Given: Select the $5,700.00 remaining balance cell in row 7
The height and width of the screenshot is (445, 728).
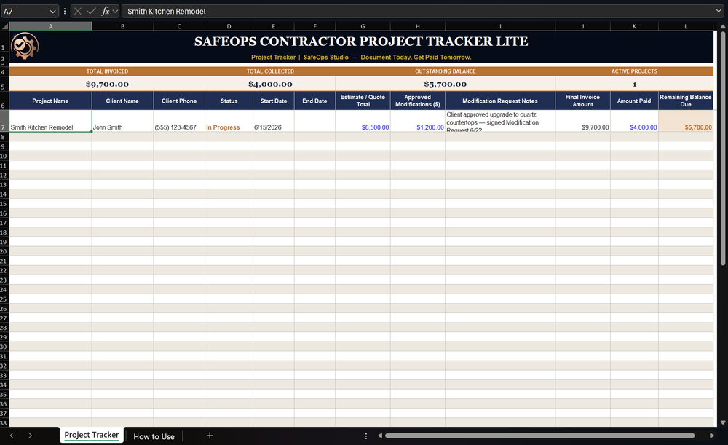Looking at the screenshot, I should coord(686,121).
